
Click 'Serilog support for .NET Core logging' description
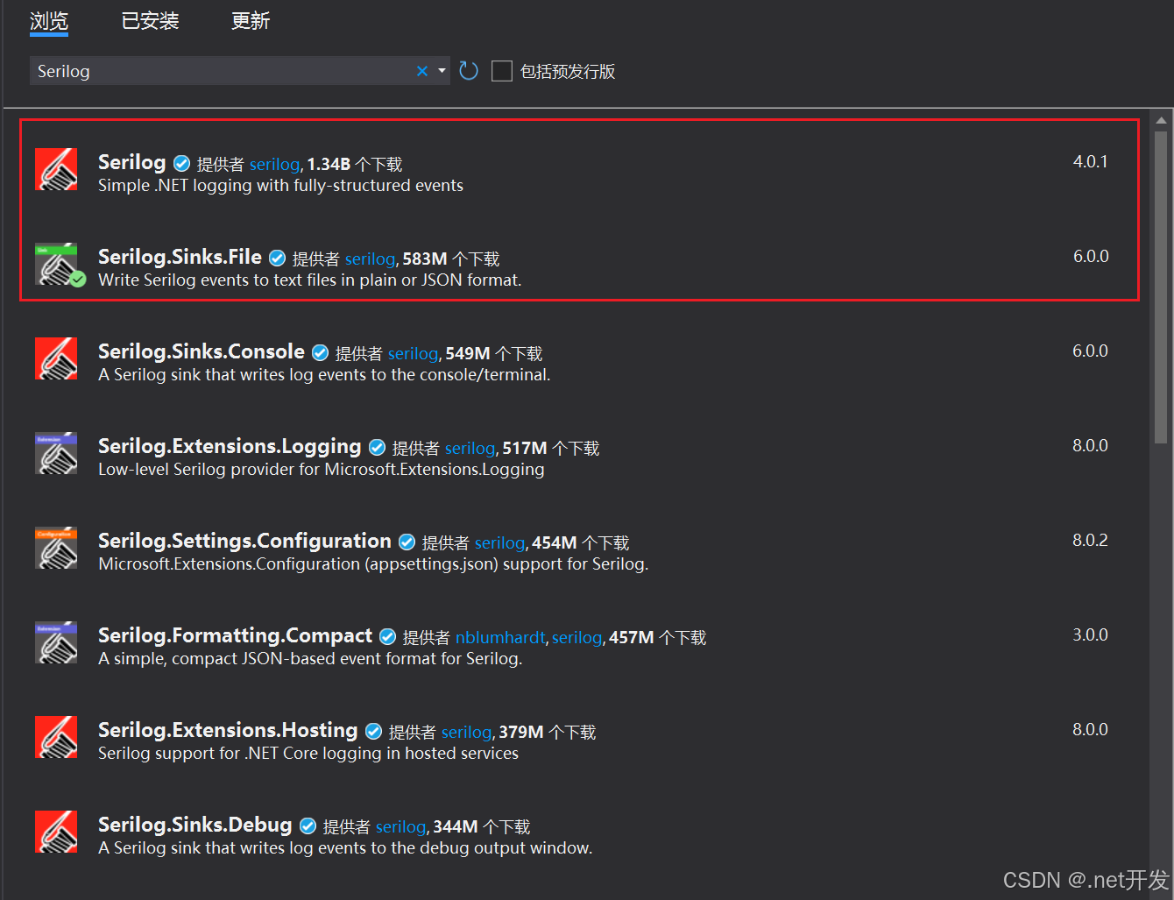coord(308,754)
